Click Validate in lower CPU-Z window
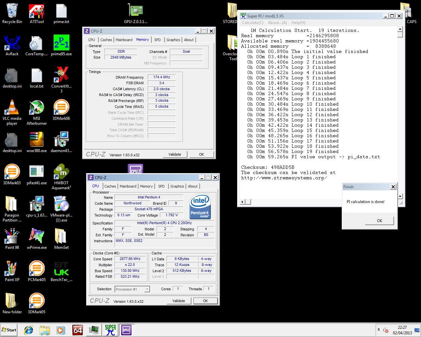 pyautogui.click(x=179, y=301)
